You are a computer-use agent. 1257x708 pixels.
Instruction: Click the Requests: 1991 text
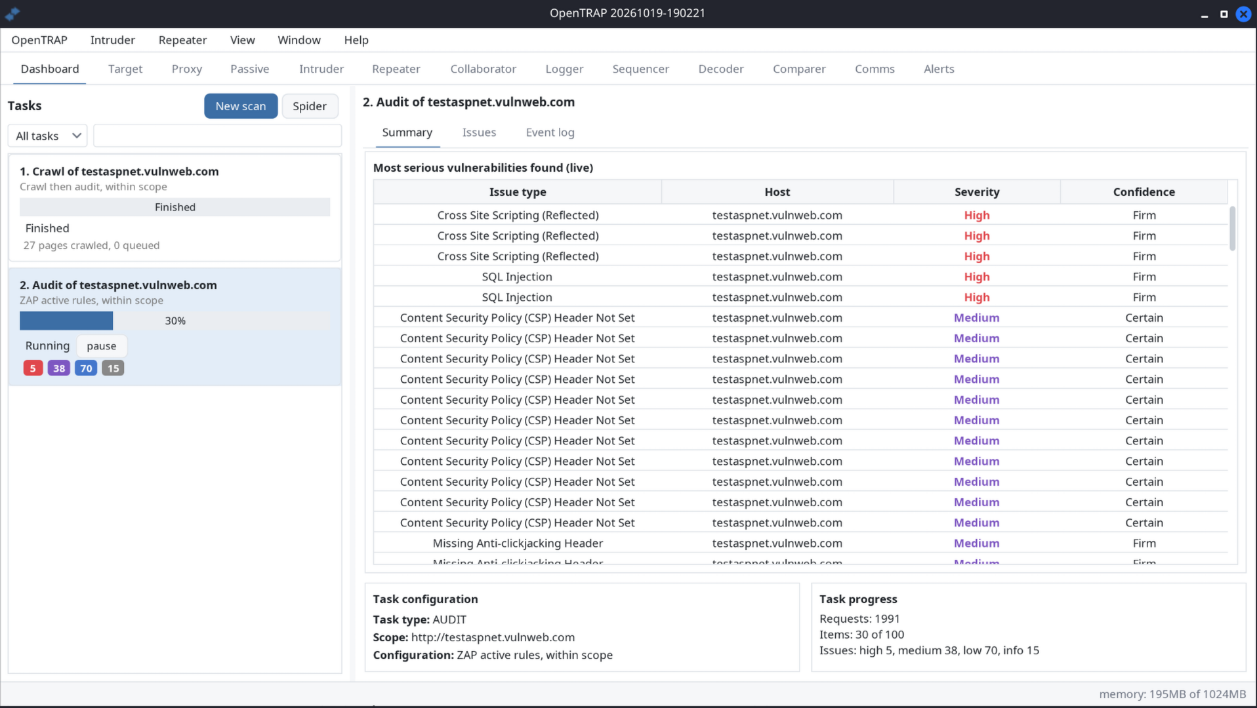(x=859, y=619)
